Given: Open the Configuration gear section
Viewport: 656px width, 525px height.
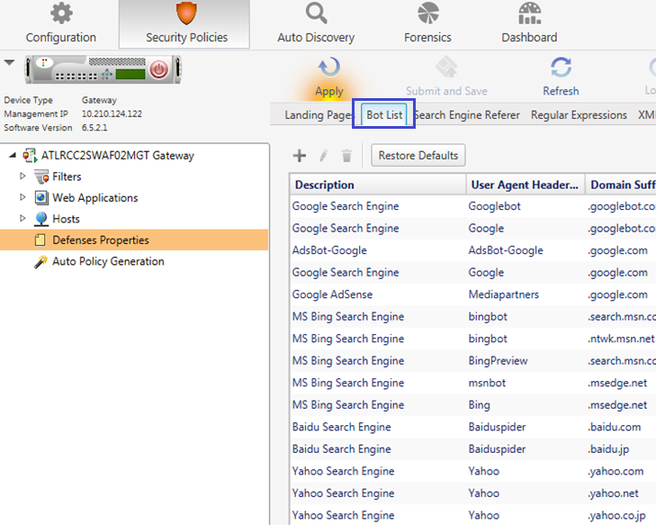Looking at the screenshot, I should click(x=61, y=23).
